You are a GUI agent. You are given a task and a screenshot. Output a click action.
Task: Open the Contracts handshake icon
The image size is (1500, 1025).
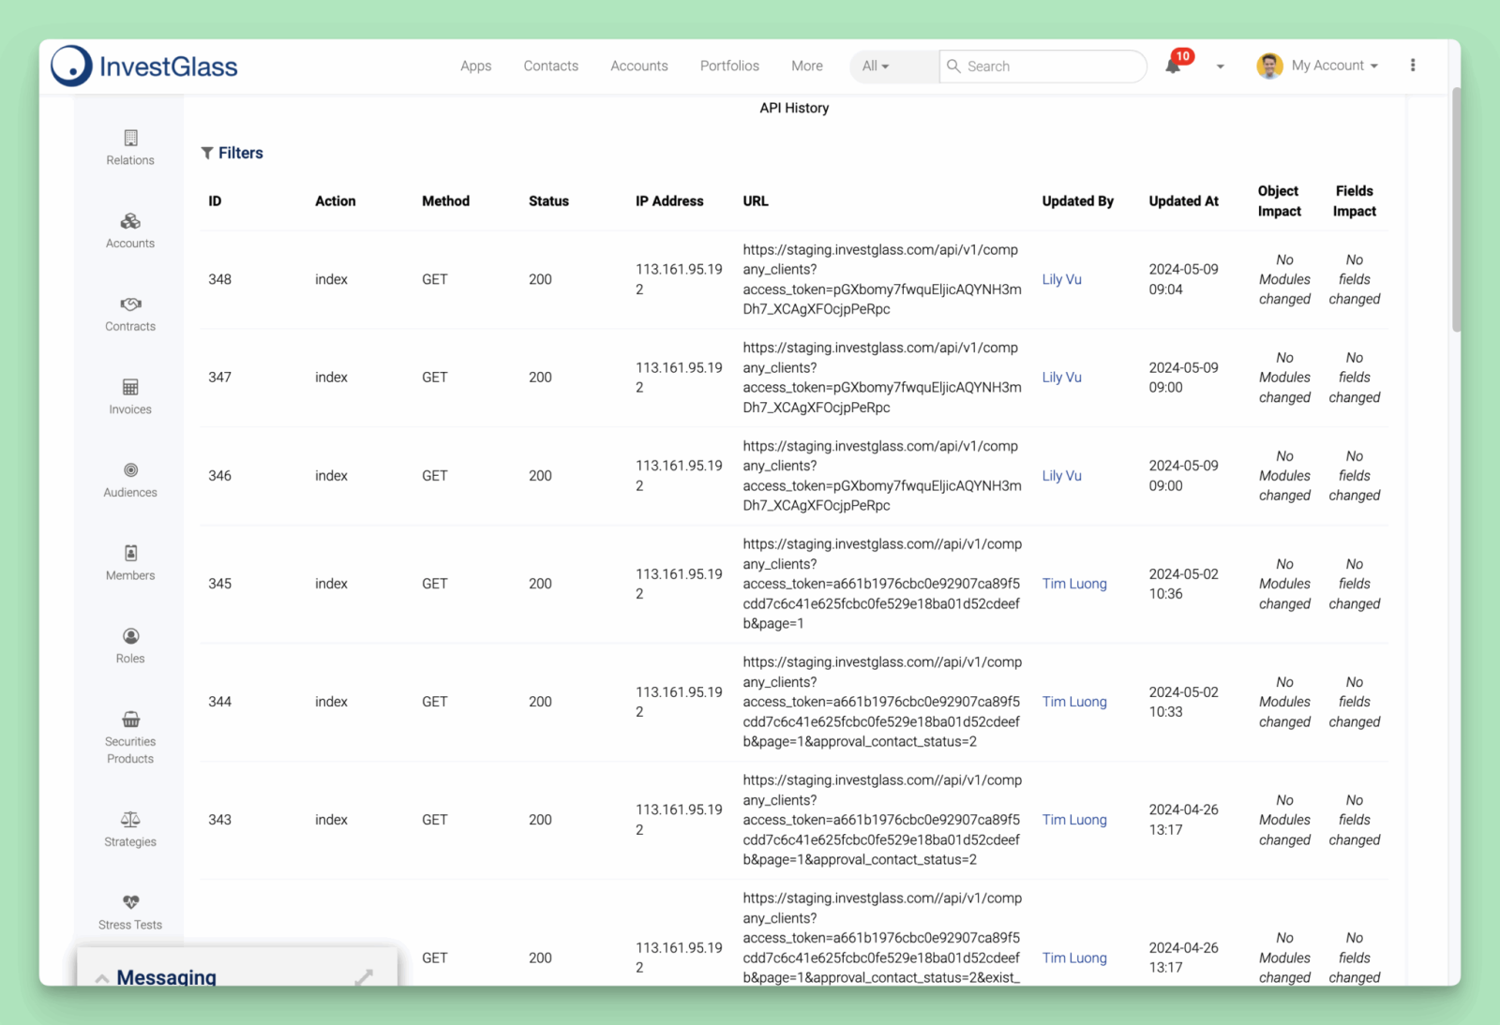pos(130,305)
